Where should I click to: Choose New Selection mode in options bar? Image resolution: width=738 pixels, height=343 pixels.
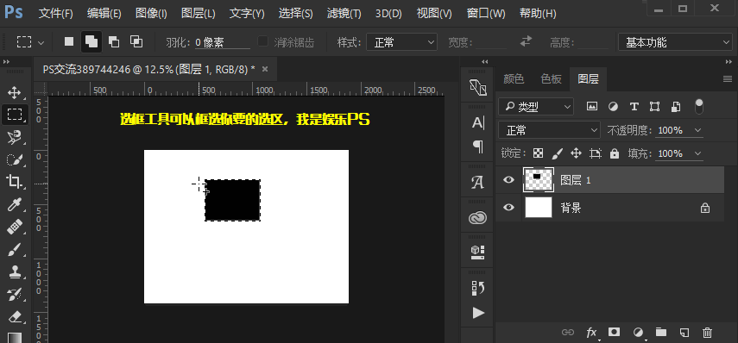click(69, 42)
